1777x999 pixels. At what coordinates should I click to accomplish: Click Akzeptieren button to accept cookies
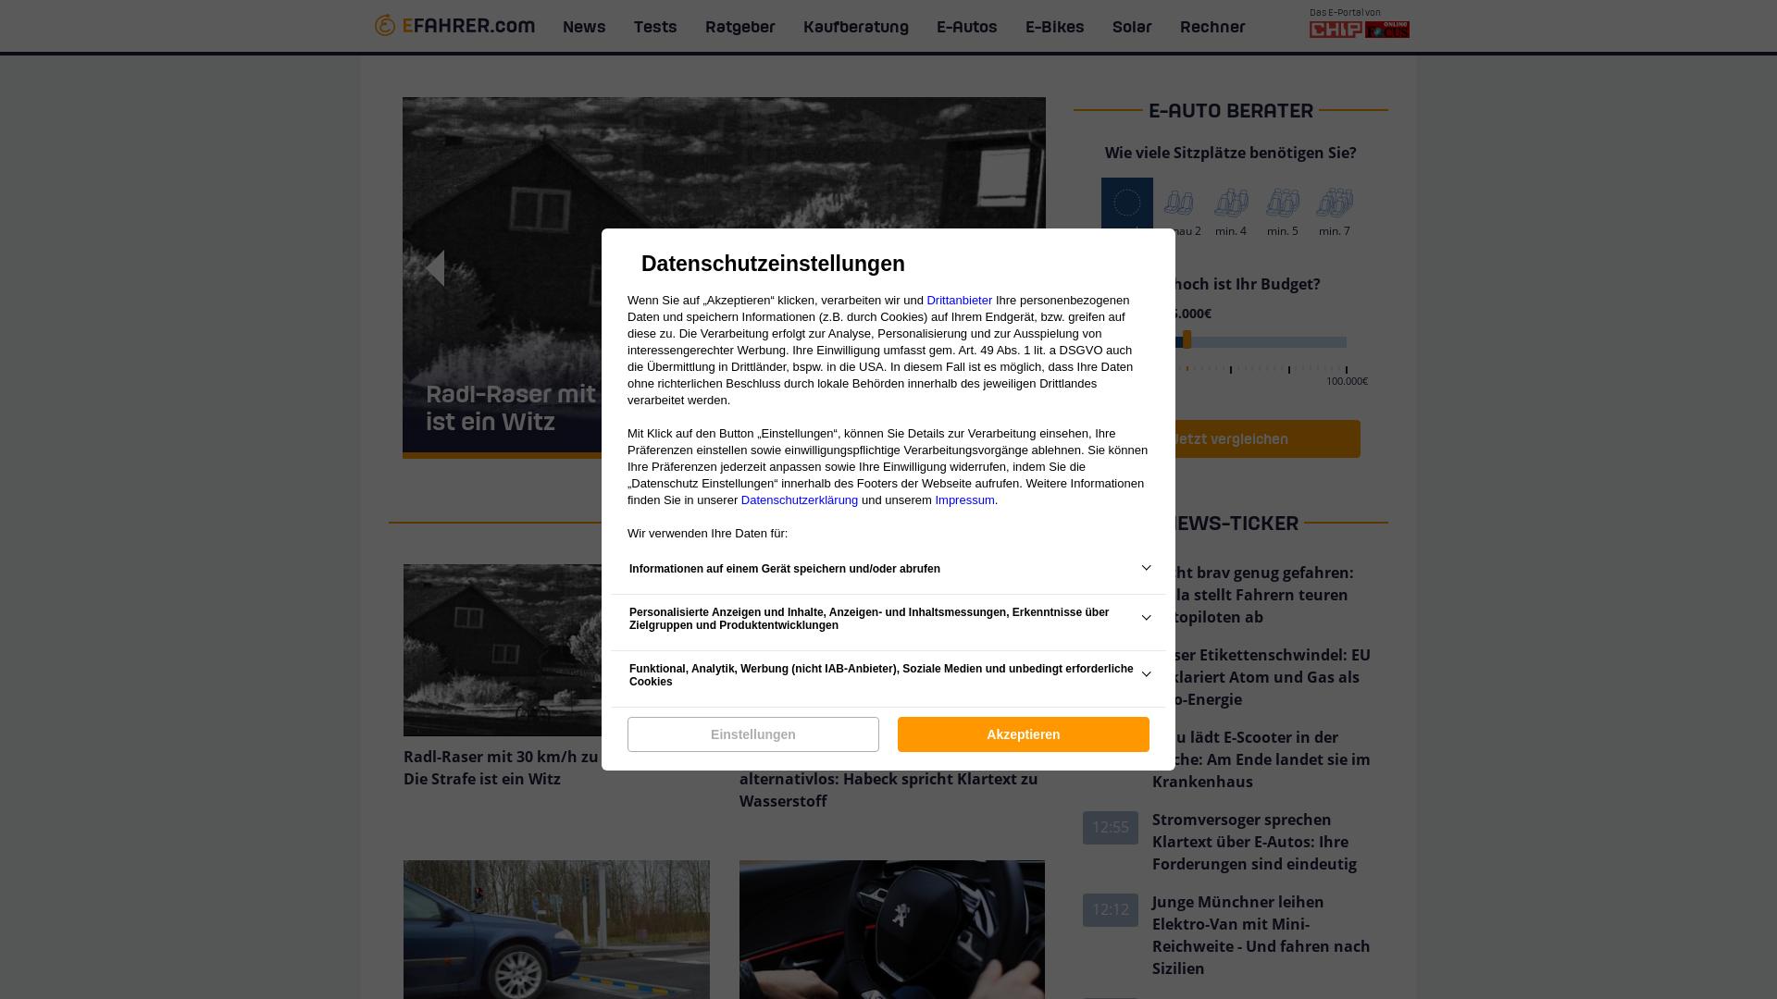tap(1023, 734)
